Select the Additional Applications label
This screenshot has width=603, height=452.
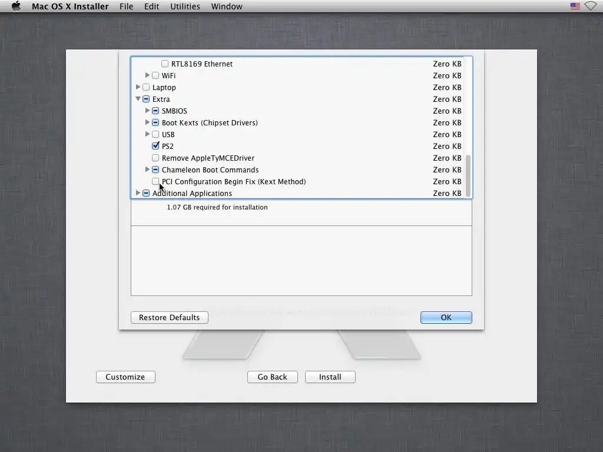[x=192, y=193]
